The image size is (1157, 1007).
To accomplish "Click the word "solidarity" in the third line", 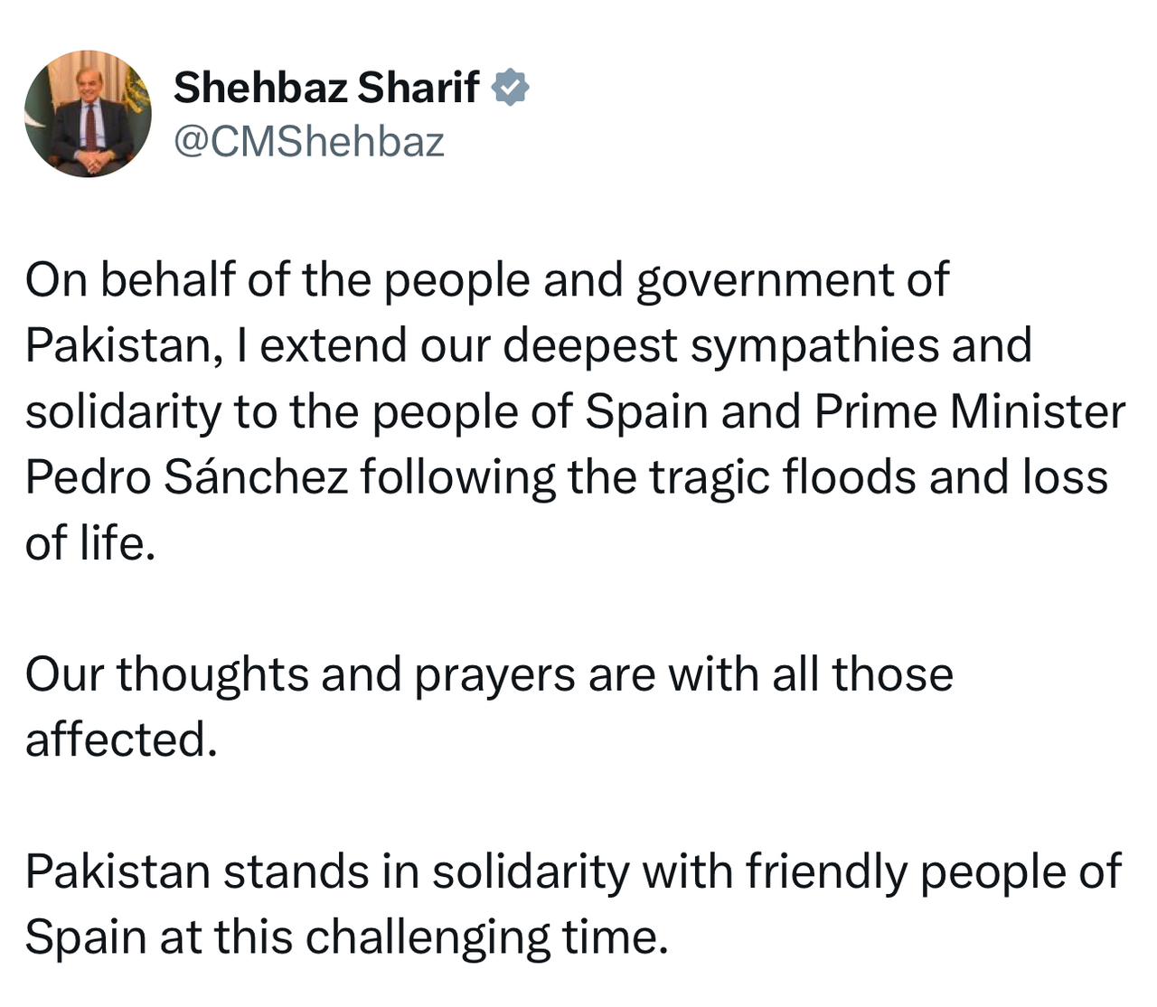I will pyautogui.click(x=123, y=413).
